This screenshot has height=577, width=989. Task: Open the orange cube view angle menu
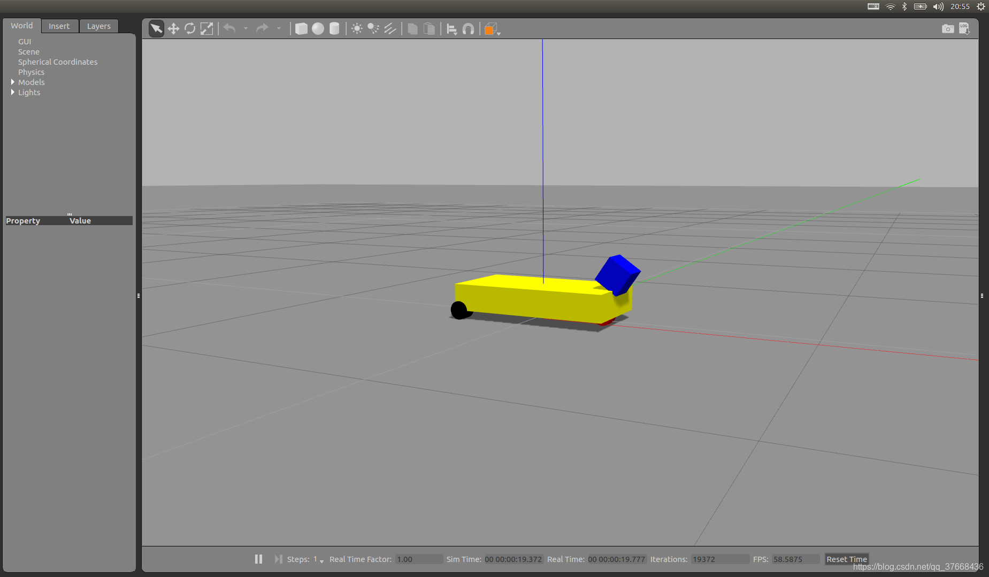(492, 29)
